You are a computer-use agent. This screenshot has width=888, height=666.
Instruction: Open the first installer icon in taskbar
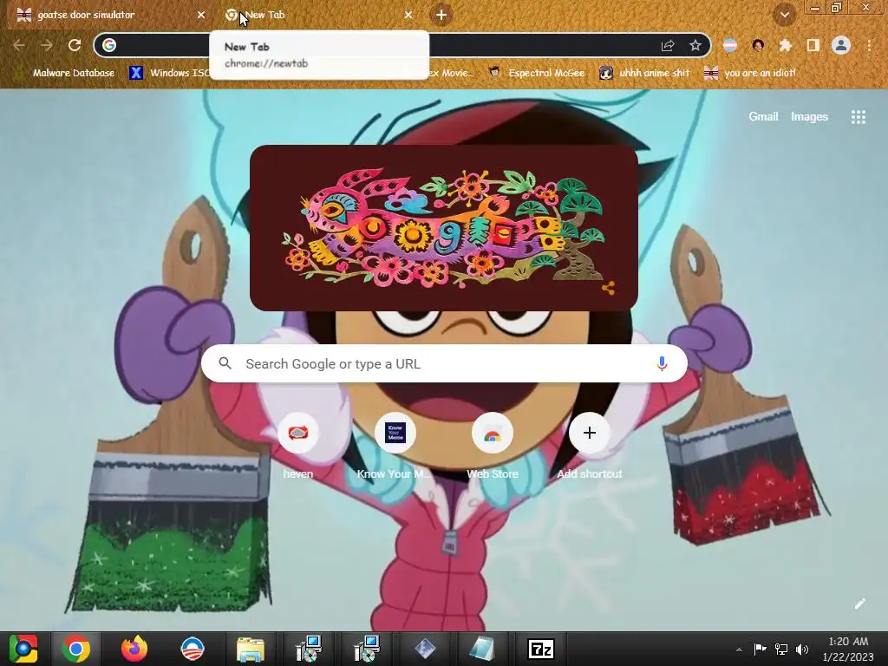pos(308,649)
